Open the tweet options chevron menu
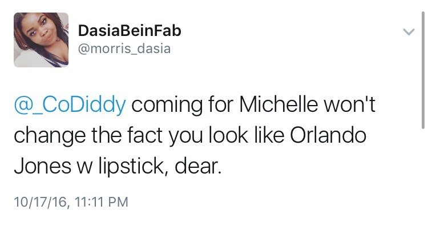The height and width of the screenshot is (226, 428). [409, 32]
